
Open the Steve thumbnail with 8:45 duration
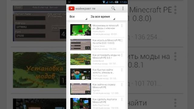point(81,74)
